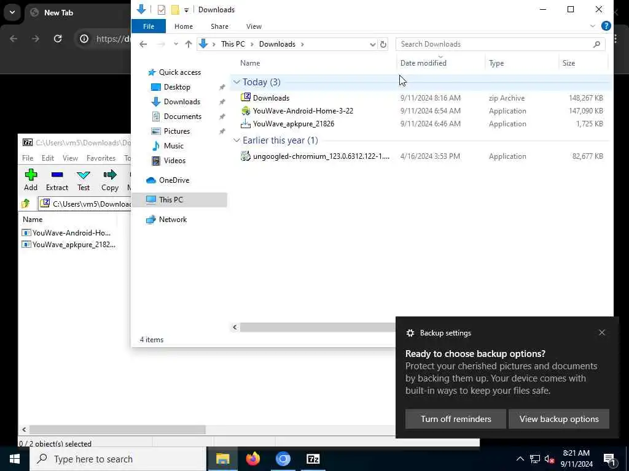Select OneDrive in navigation pane
The height and width of the screenshot is (471, 629).
[x=174, y=180]
